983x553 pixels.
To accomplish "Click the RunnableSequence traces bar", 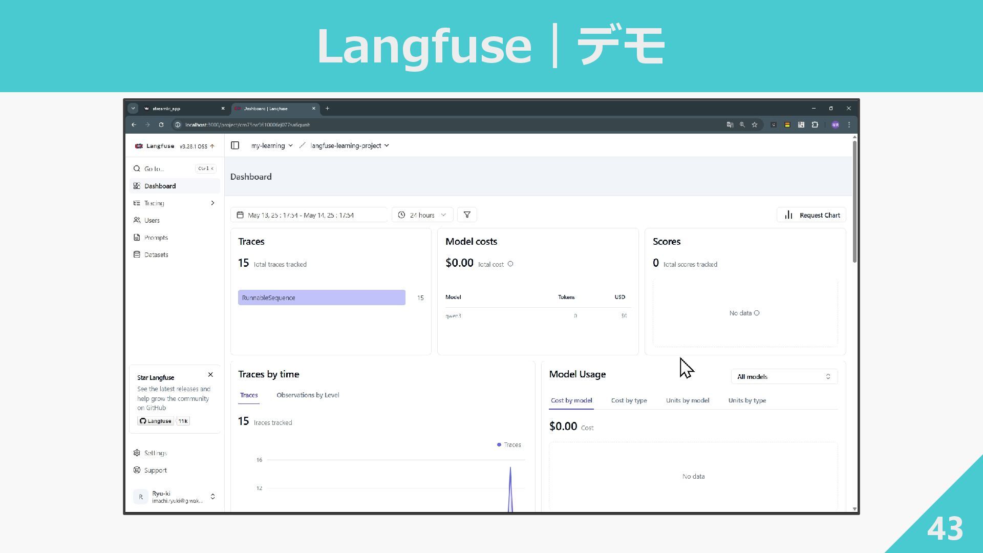I will (x=322, y=297).
